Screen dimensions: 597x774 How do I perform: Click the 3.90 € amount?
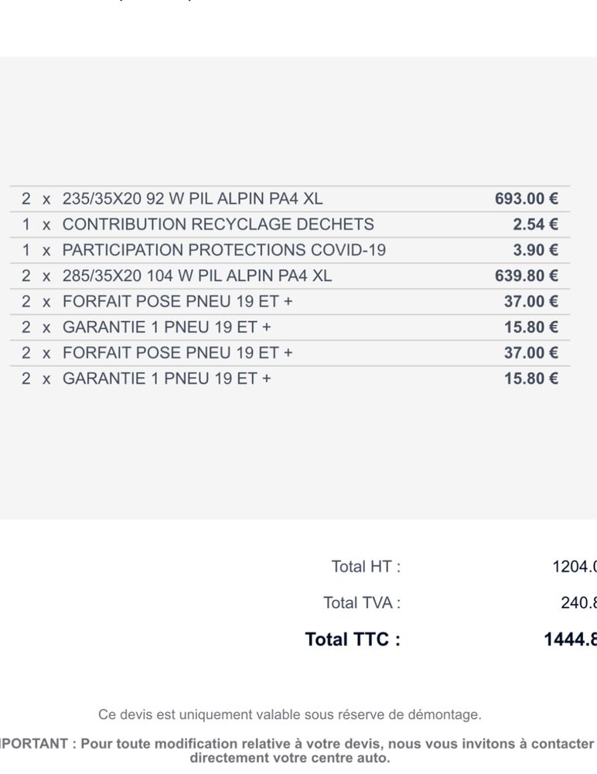[535, 250]
